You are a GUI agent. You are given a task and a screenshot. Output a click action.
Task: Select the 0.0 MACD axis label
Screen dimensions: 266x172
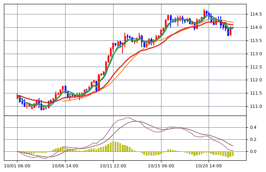coord(253,152)
